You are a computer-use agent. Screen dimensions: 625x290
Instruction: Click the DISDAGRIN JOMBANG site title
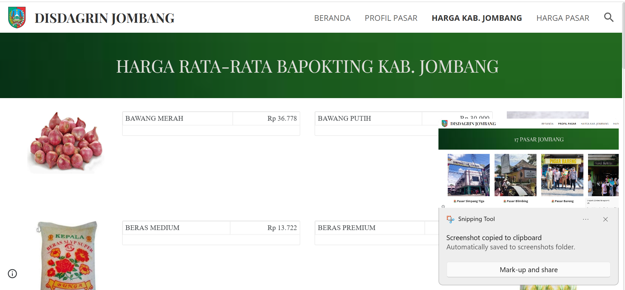[104, 18]
